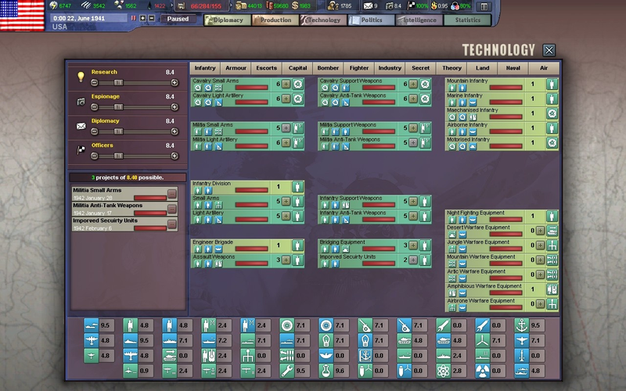Click the anchor naval theory icon
Viewport: 626px width, 391px height.
(x=521, y=325)
